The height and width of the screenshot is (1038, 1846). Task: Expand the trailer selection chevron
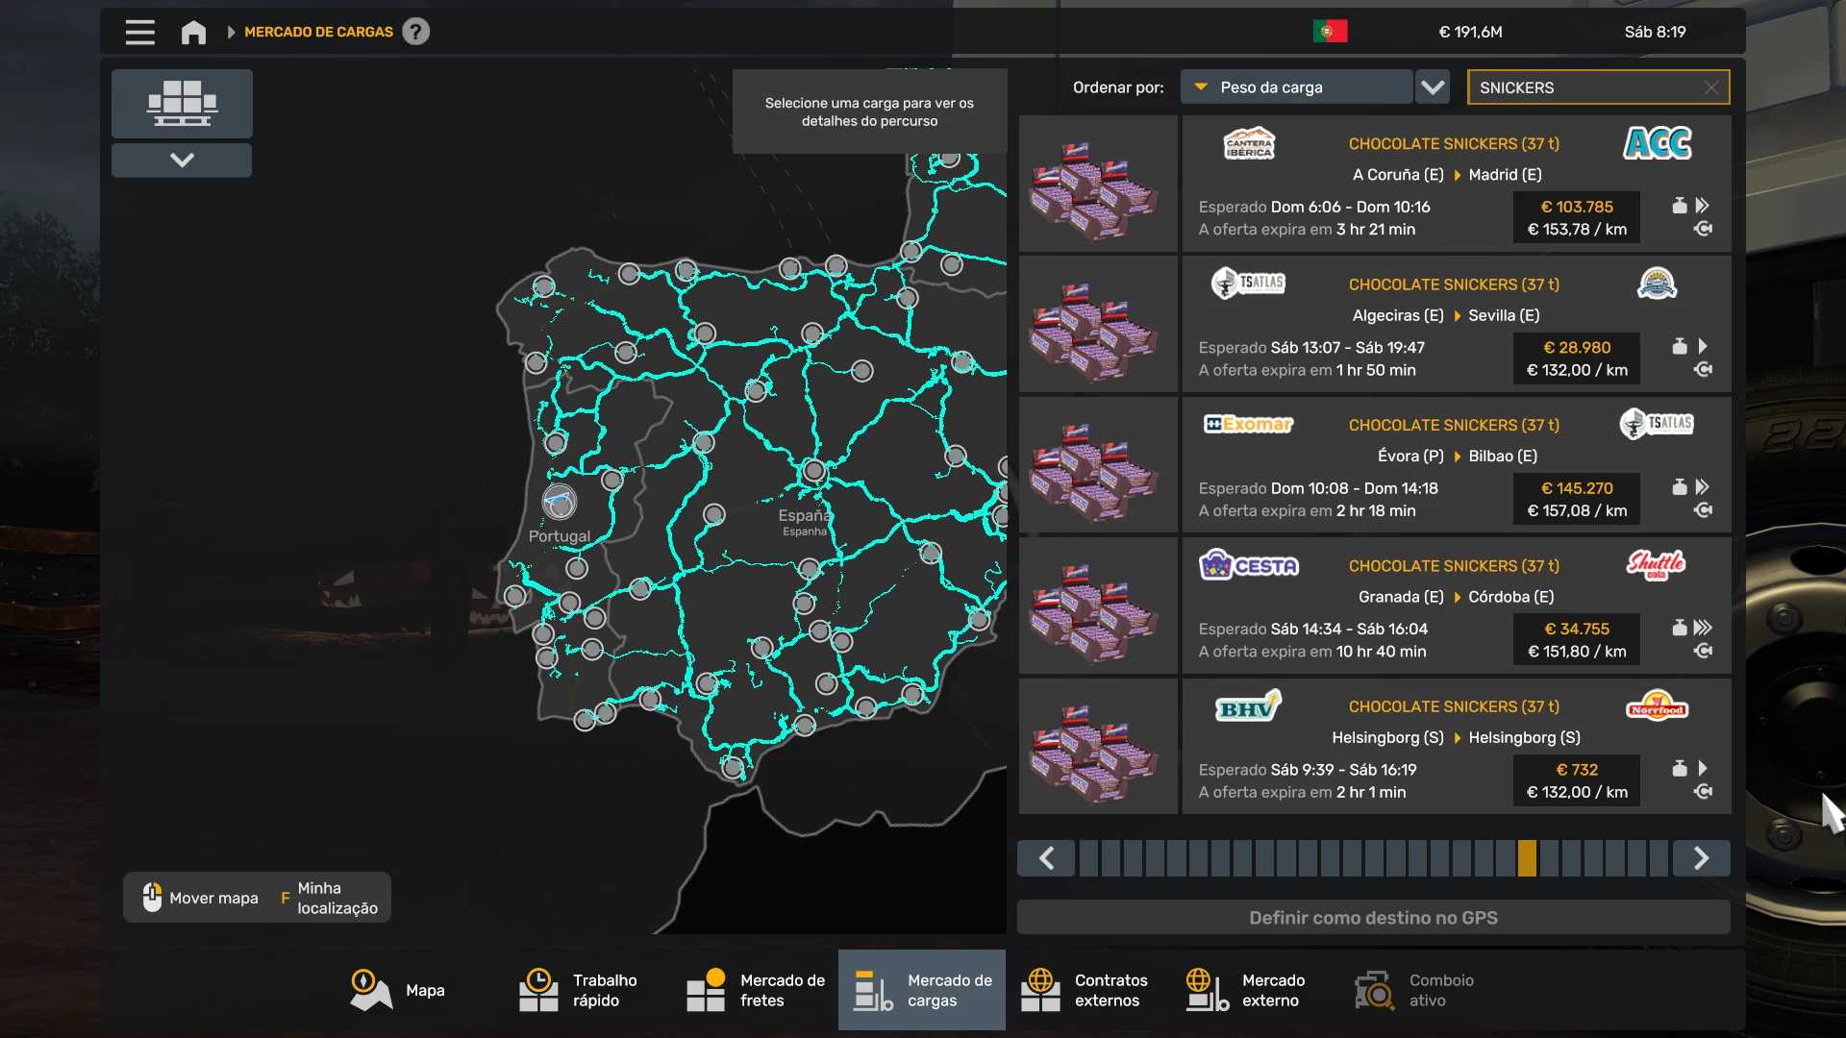click(x=182, y=160)
